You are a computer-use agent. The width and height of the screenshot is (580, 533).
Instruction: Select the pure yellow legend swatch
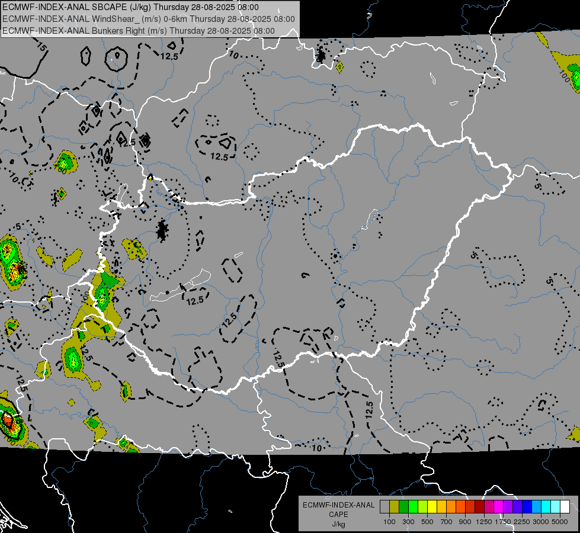[432, 507]
